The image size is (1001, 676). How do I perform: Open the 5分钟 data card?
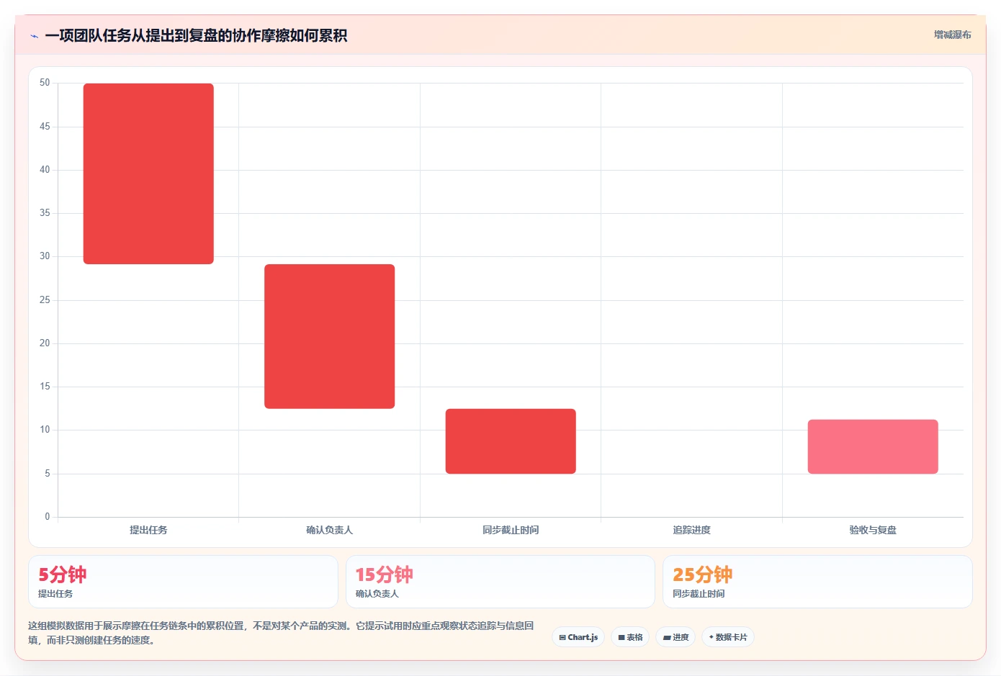point(183,582)
